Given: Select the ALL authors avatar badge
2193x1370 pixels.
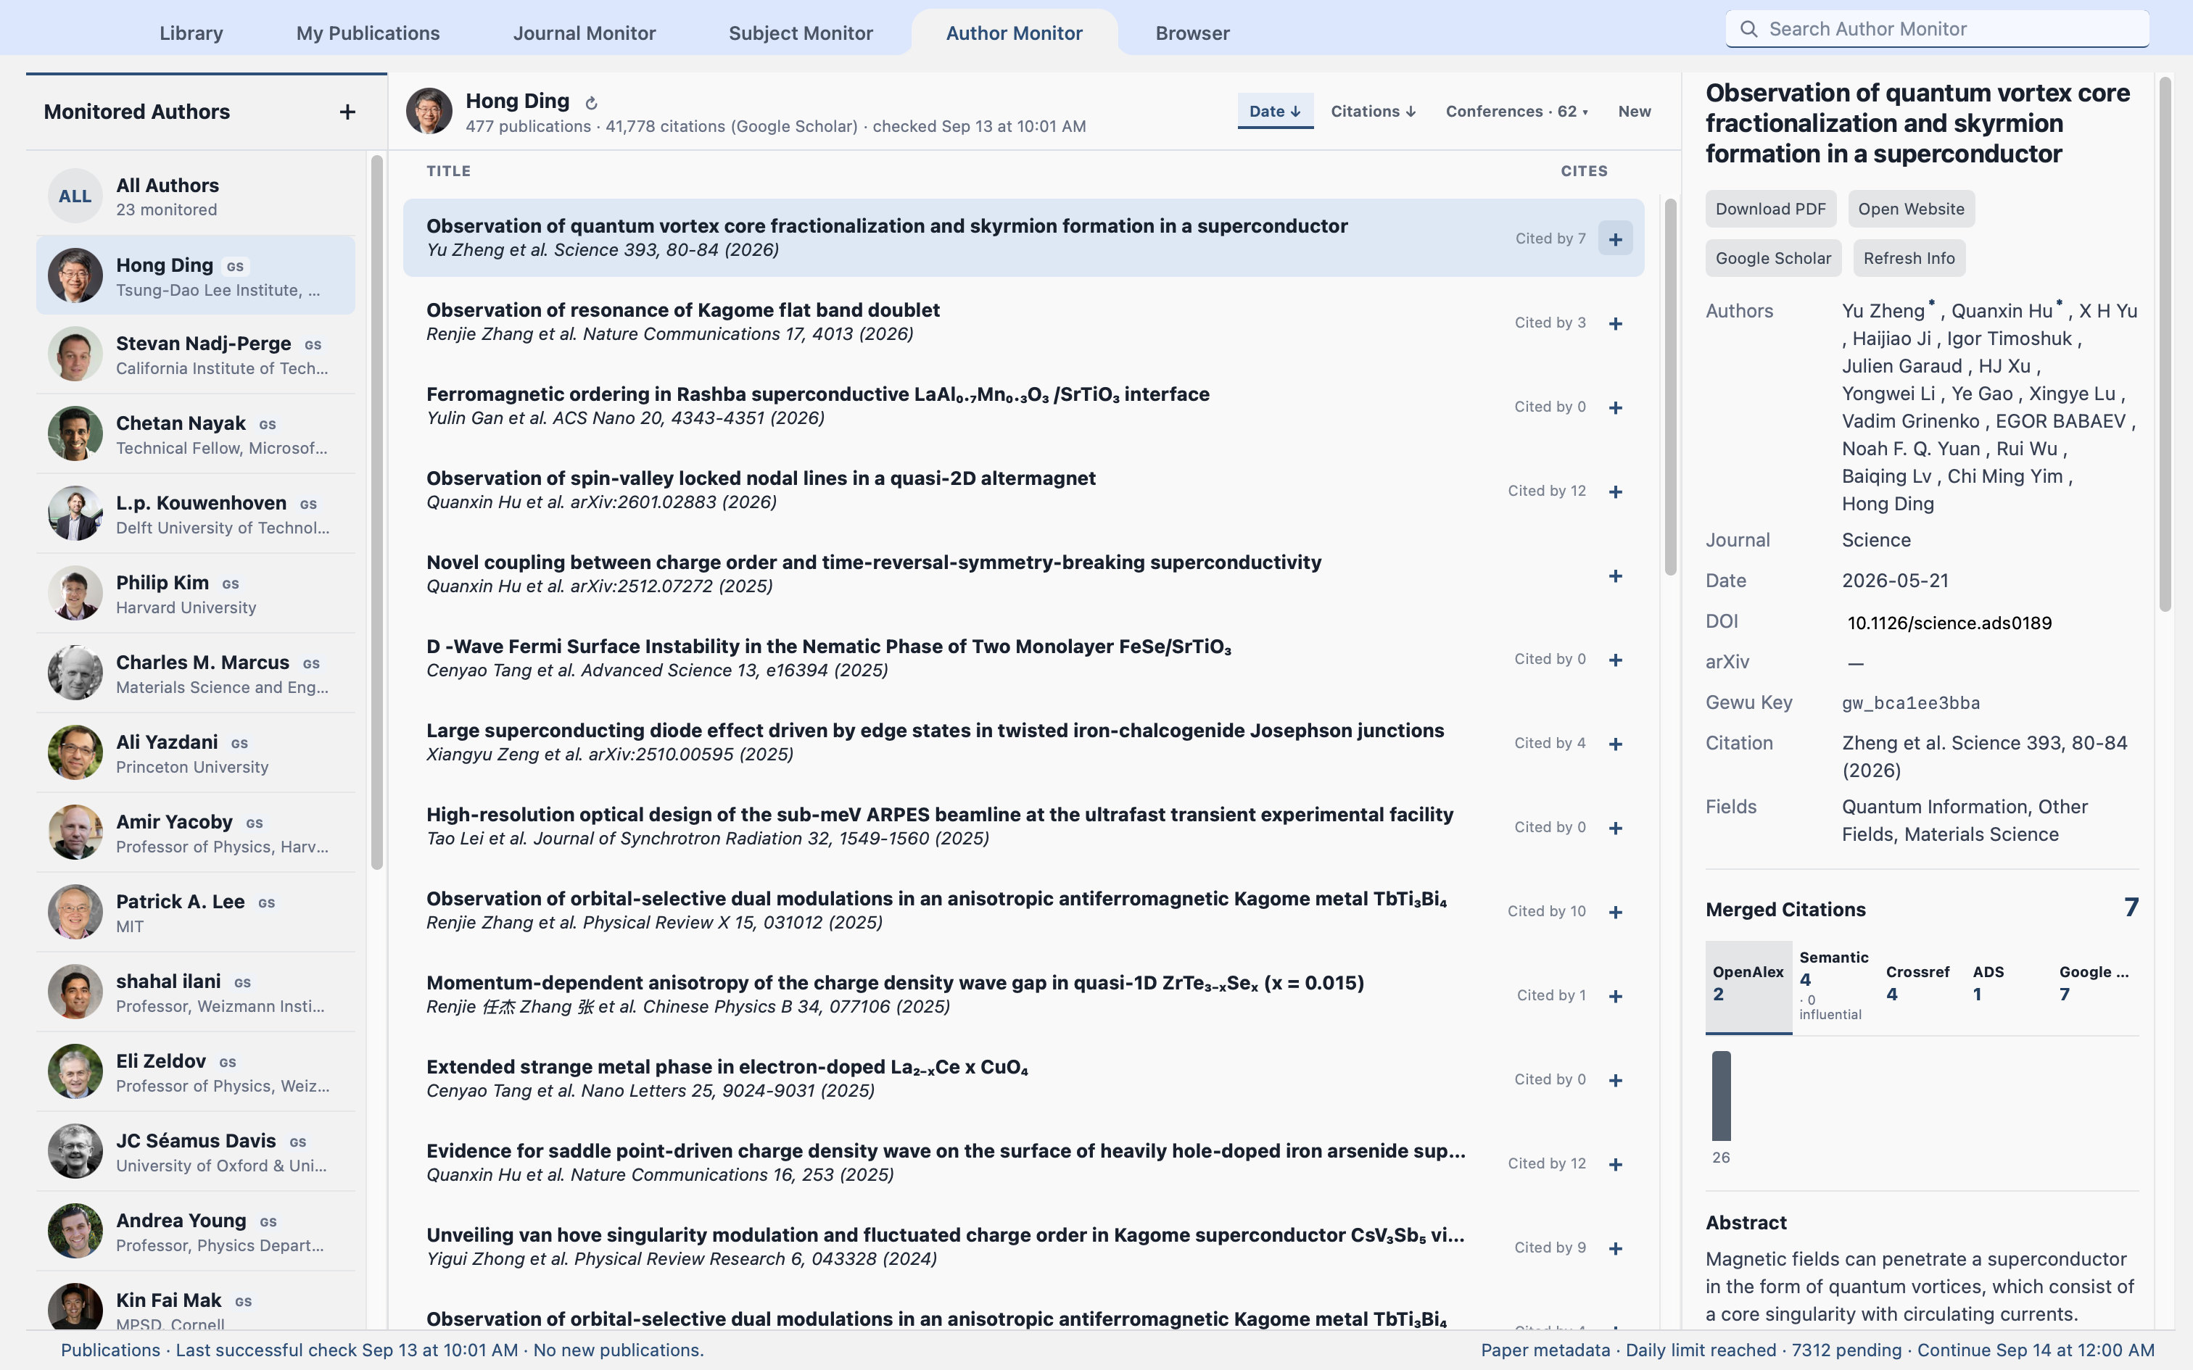Looking at the screenshot, I should click(x=75, y=196).
